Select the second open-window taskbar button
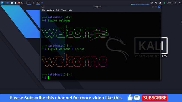Viewport: 182px width, 102px height. pos(42,3)
